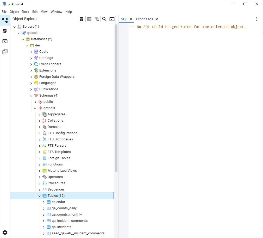The image size is (263, 238).
Task: Click the Event Triggers node icon
Action: [x=36, y=64]
